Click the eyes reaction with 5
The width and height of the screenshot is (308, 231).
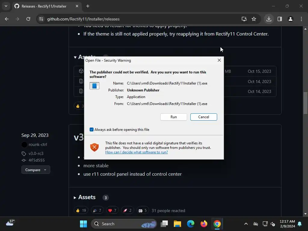pos(143,211)
